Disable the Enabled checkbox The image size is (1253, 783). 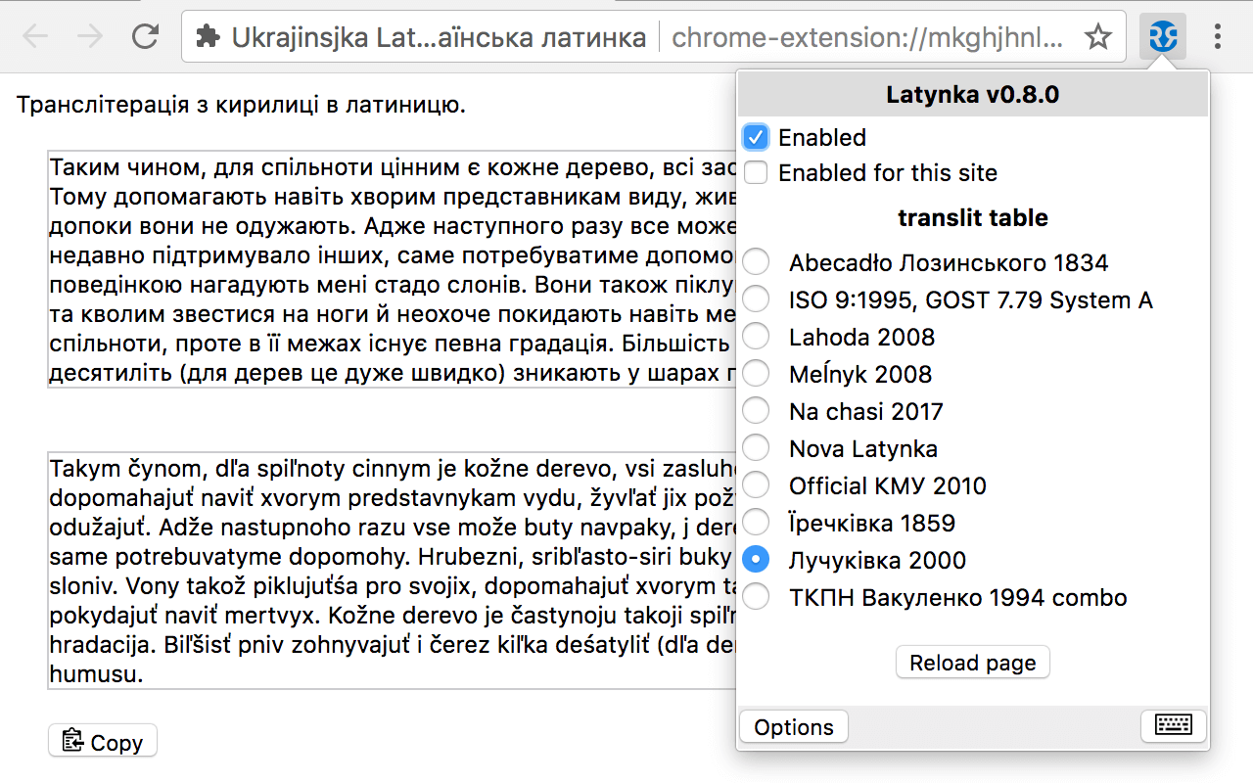[x=755, y=137]
